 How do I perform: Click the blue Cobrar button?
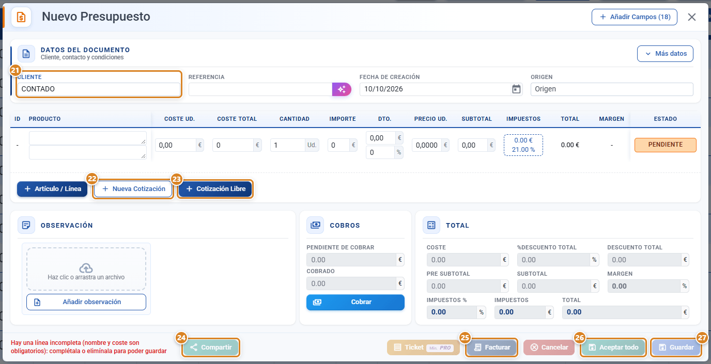tap(355, 302)
